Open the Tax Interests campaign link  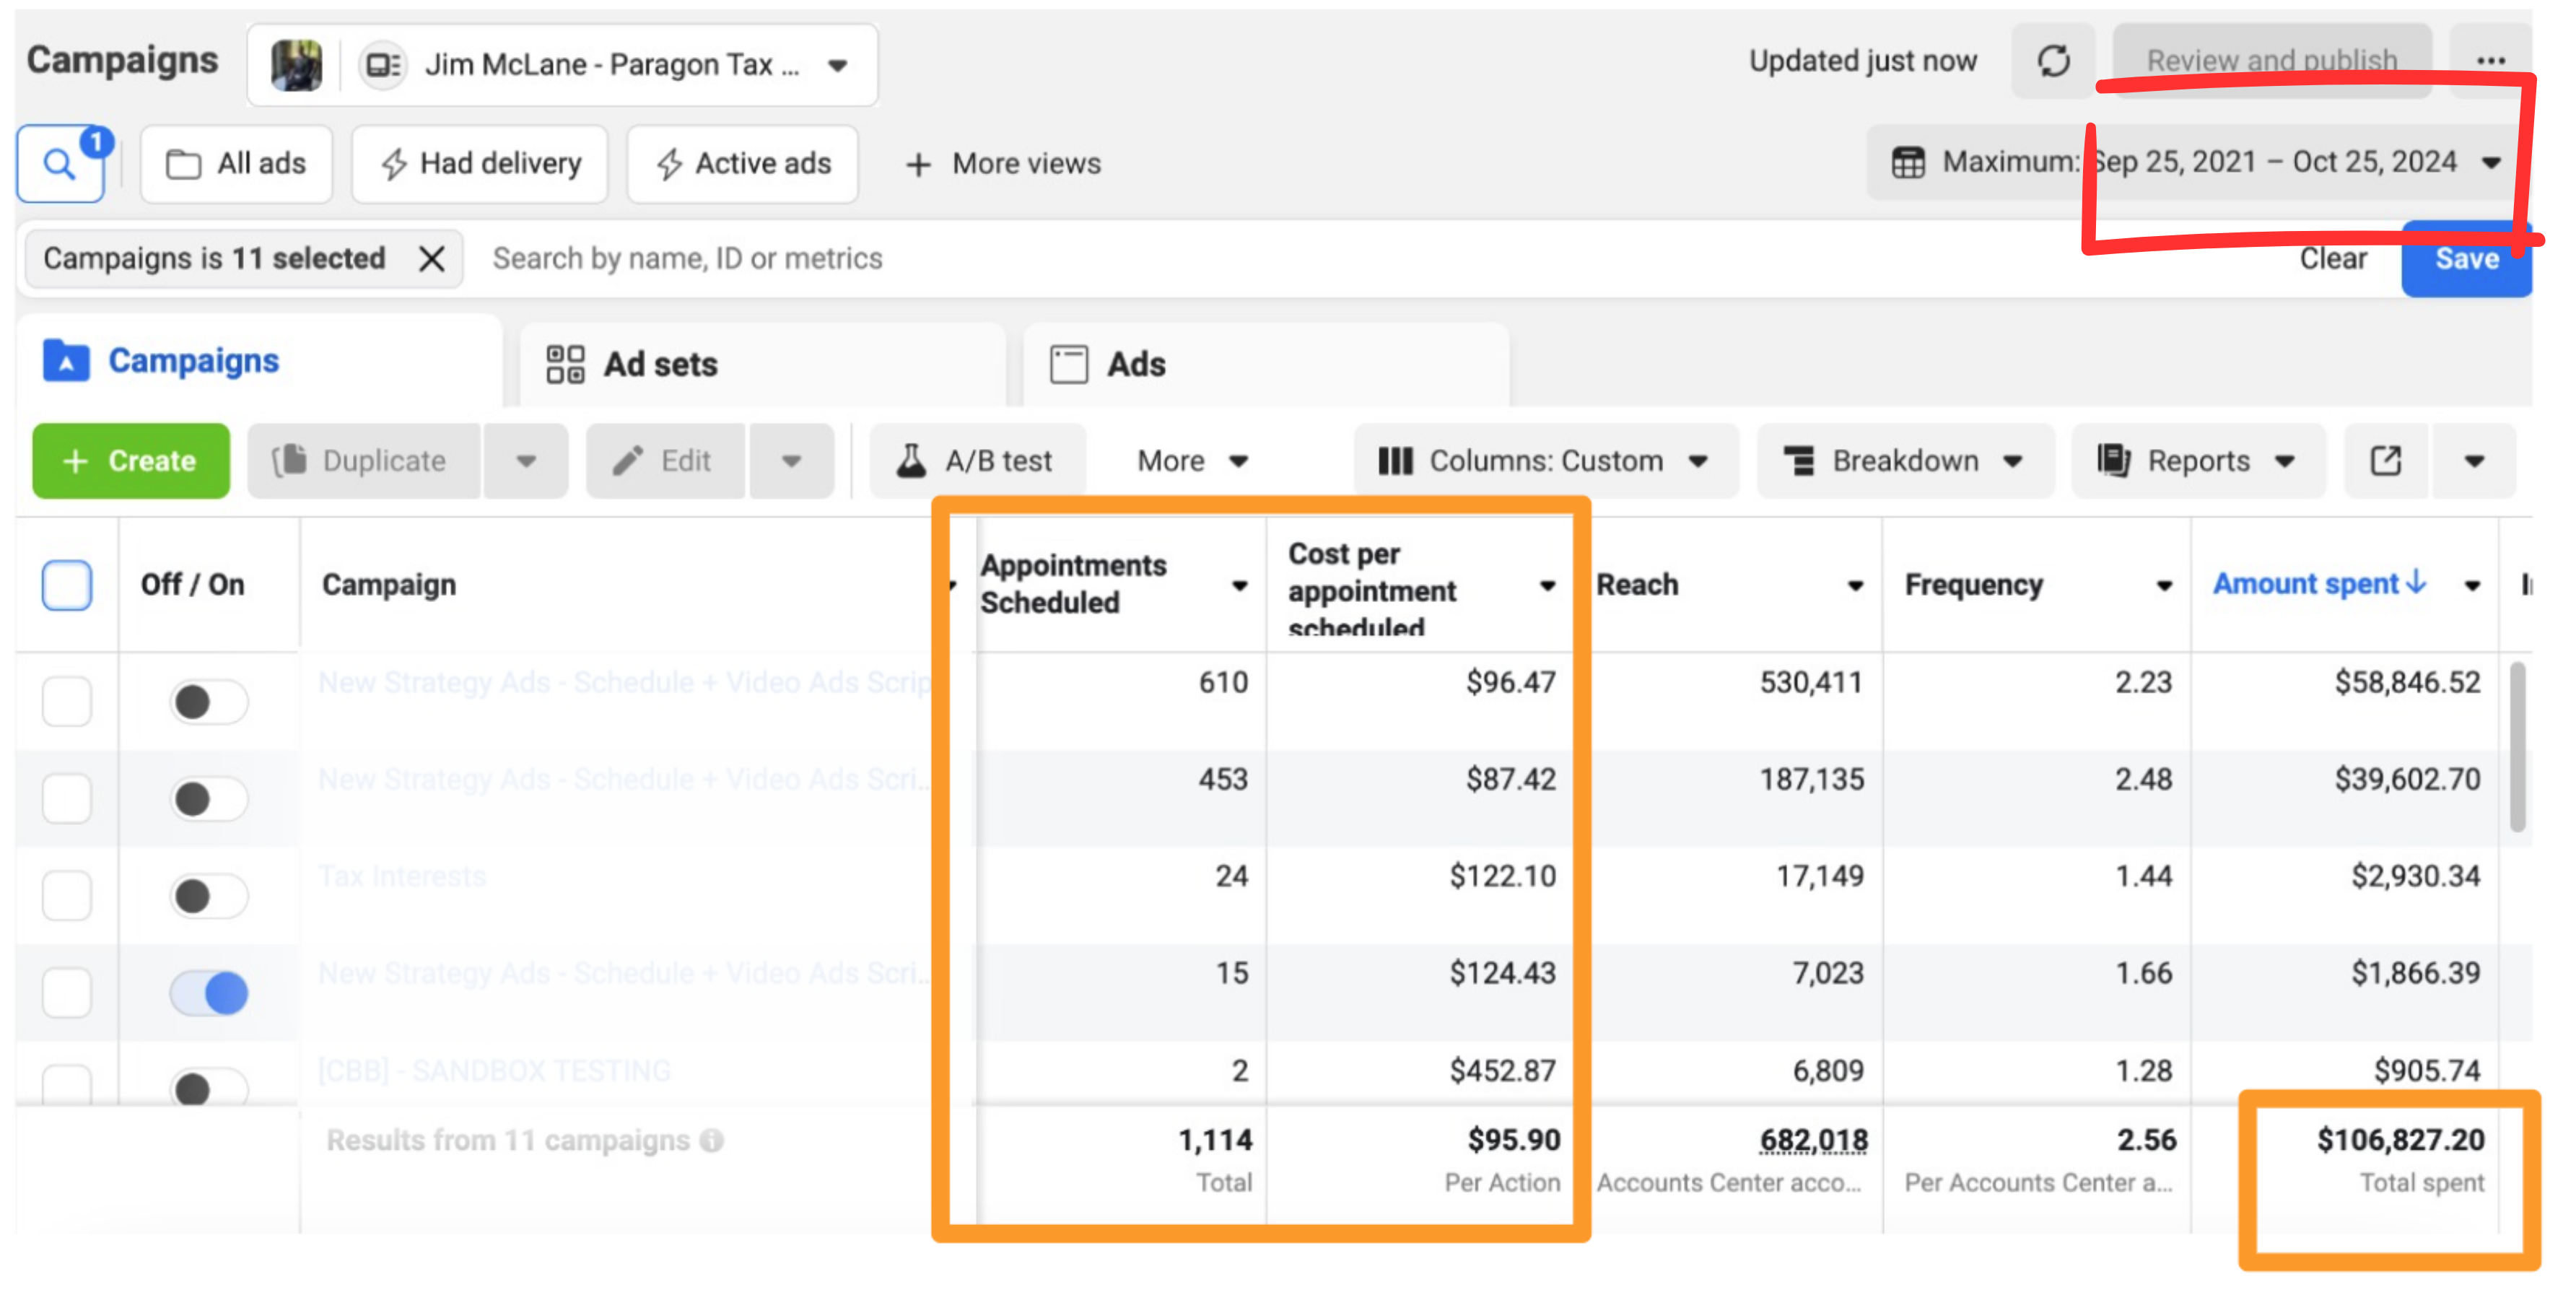402,877
